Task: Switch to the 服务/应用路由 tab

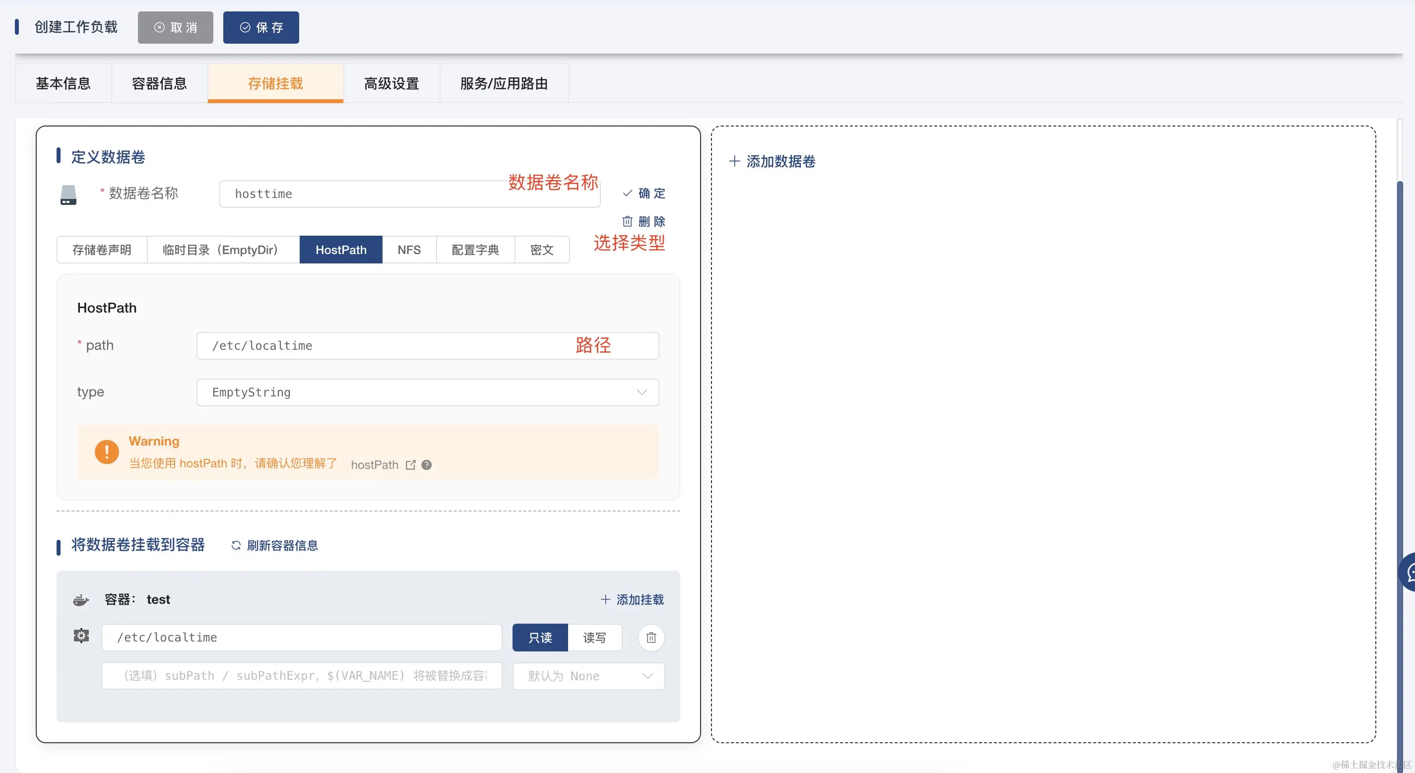Action: [503, 83]
